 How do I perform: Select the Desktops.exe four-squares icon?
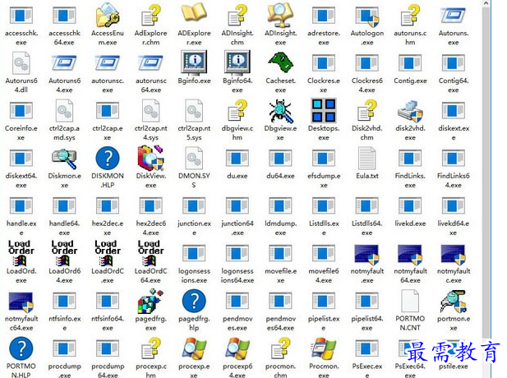[x=324, y=111]
